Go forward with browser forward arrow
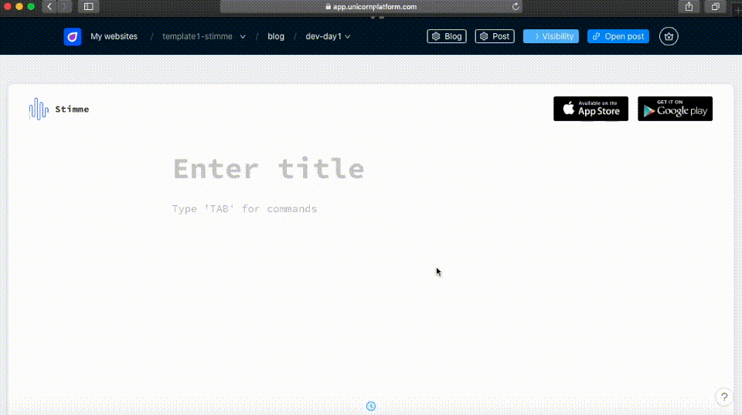This screenshot has height=415, width=742. tap(64, 7)
